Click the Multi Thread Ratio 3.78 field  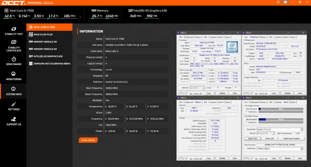pos(298,133)
